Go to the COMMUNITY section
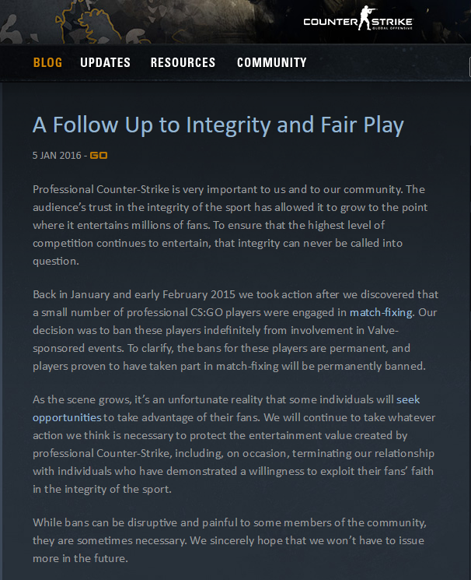Image resolution: width=471 pixels, height=580 pixels. [272, 62]
